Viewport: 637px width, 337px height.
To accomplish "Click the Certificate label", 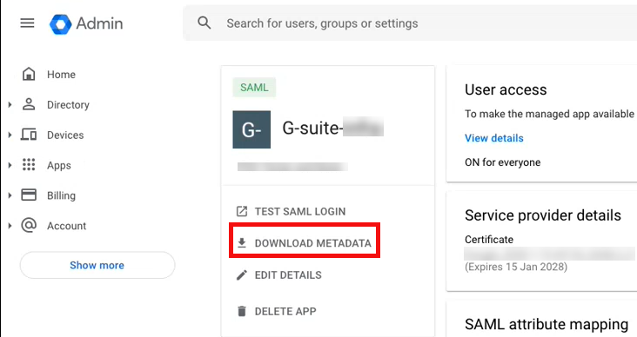I will point(489,239).
